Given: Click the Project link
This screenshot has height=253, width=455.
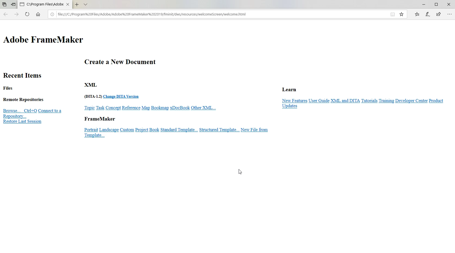Looking at the screenshot, I should tap(142, 130).
